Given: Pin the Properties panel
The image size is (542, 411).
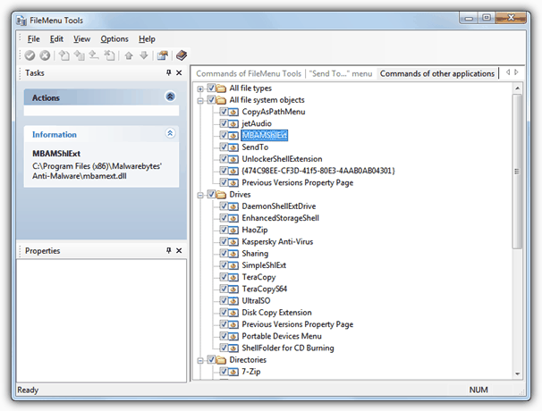Looking at the screenshot, I should click(x=169, y=250).
